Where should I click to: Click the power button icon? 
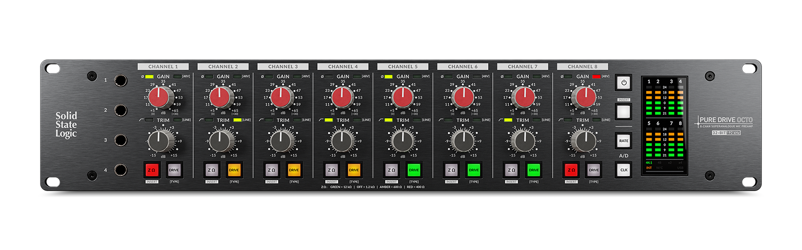(624, 82)
